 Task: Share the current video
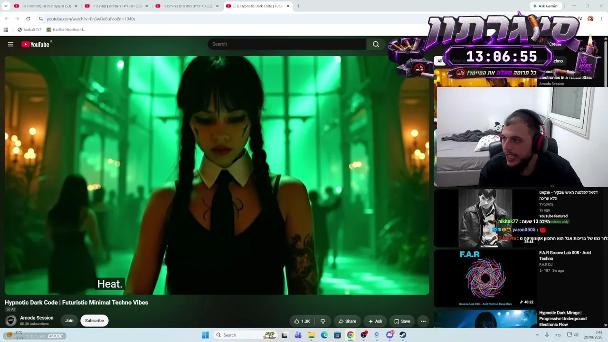click(x=347, y=321)
